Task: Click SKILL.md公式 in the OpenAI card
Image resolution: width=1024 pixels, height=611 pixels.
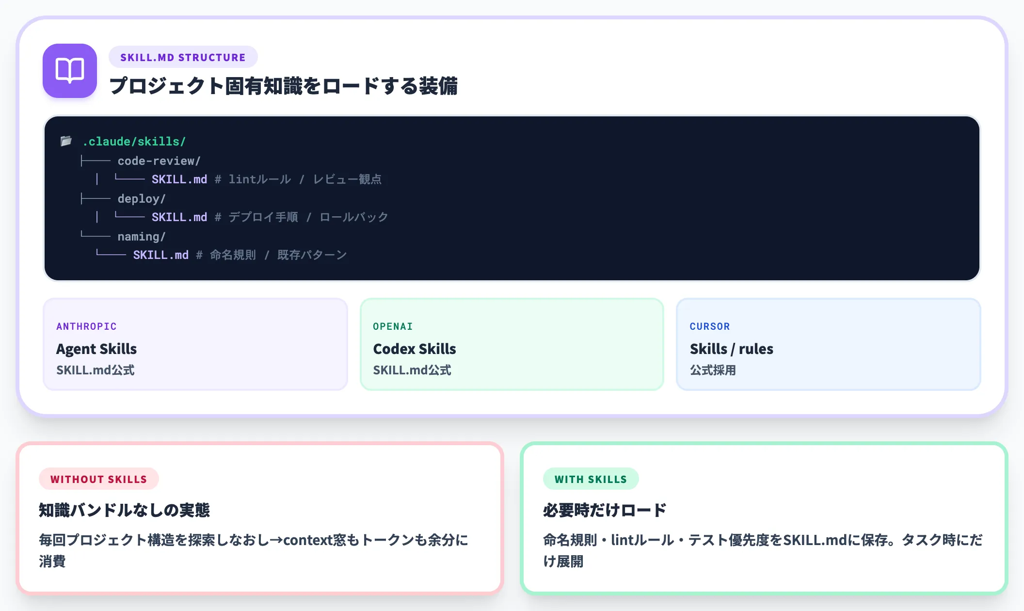Action: [x=412, y=370]
